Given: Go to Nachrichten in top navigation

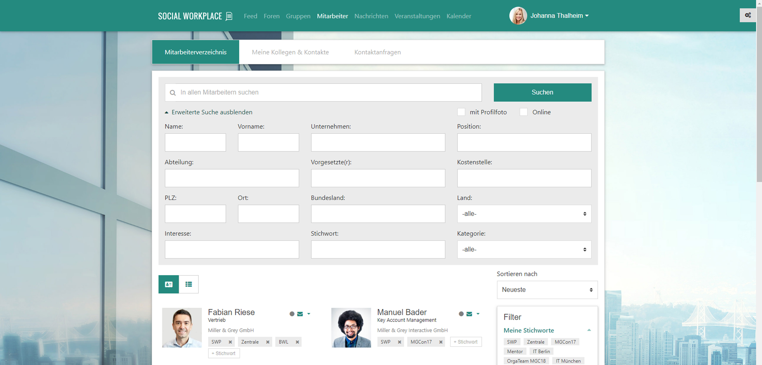Looking at the screenshot, I should point(371,16).
